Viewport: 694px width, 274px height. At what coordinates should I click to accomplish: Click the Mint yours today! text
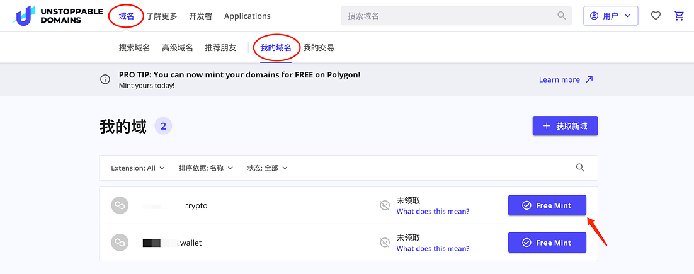pos(147,85)
